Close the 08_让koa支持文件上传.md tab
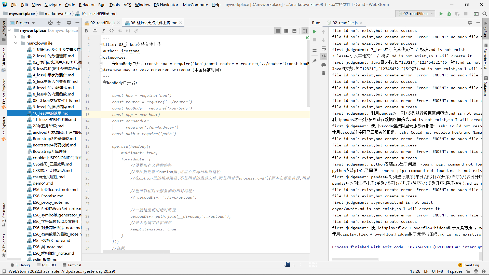 181,23
